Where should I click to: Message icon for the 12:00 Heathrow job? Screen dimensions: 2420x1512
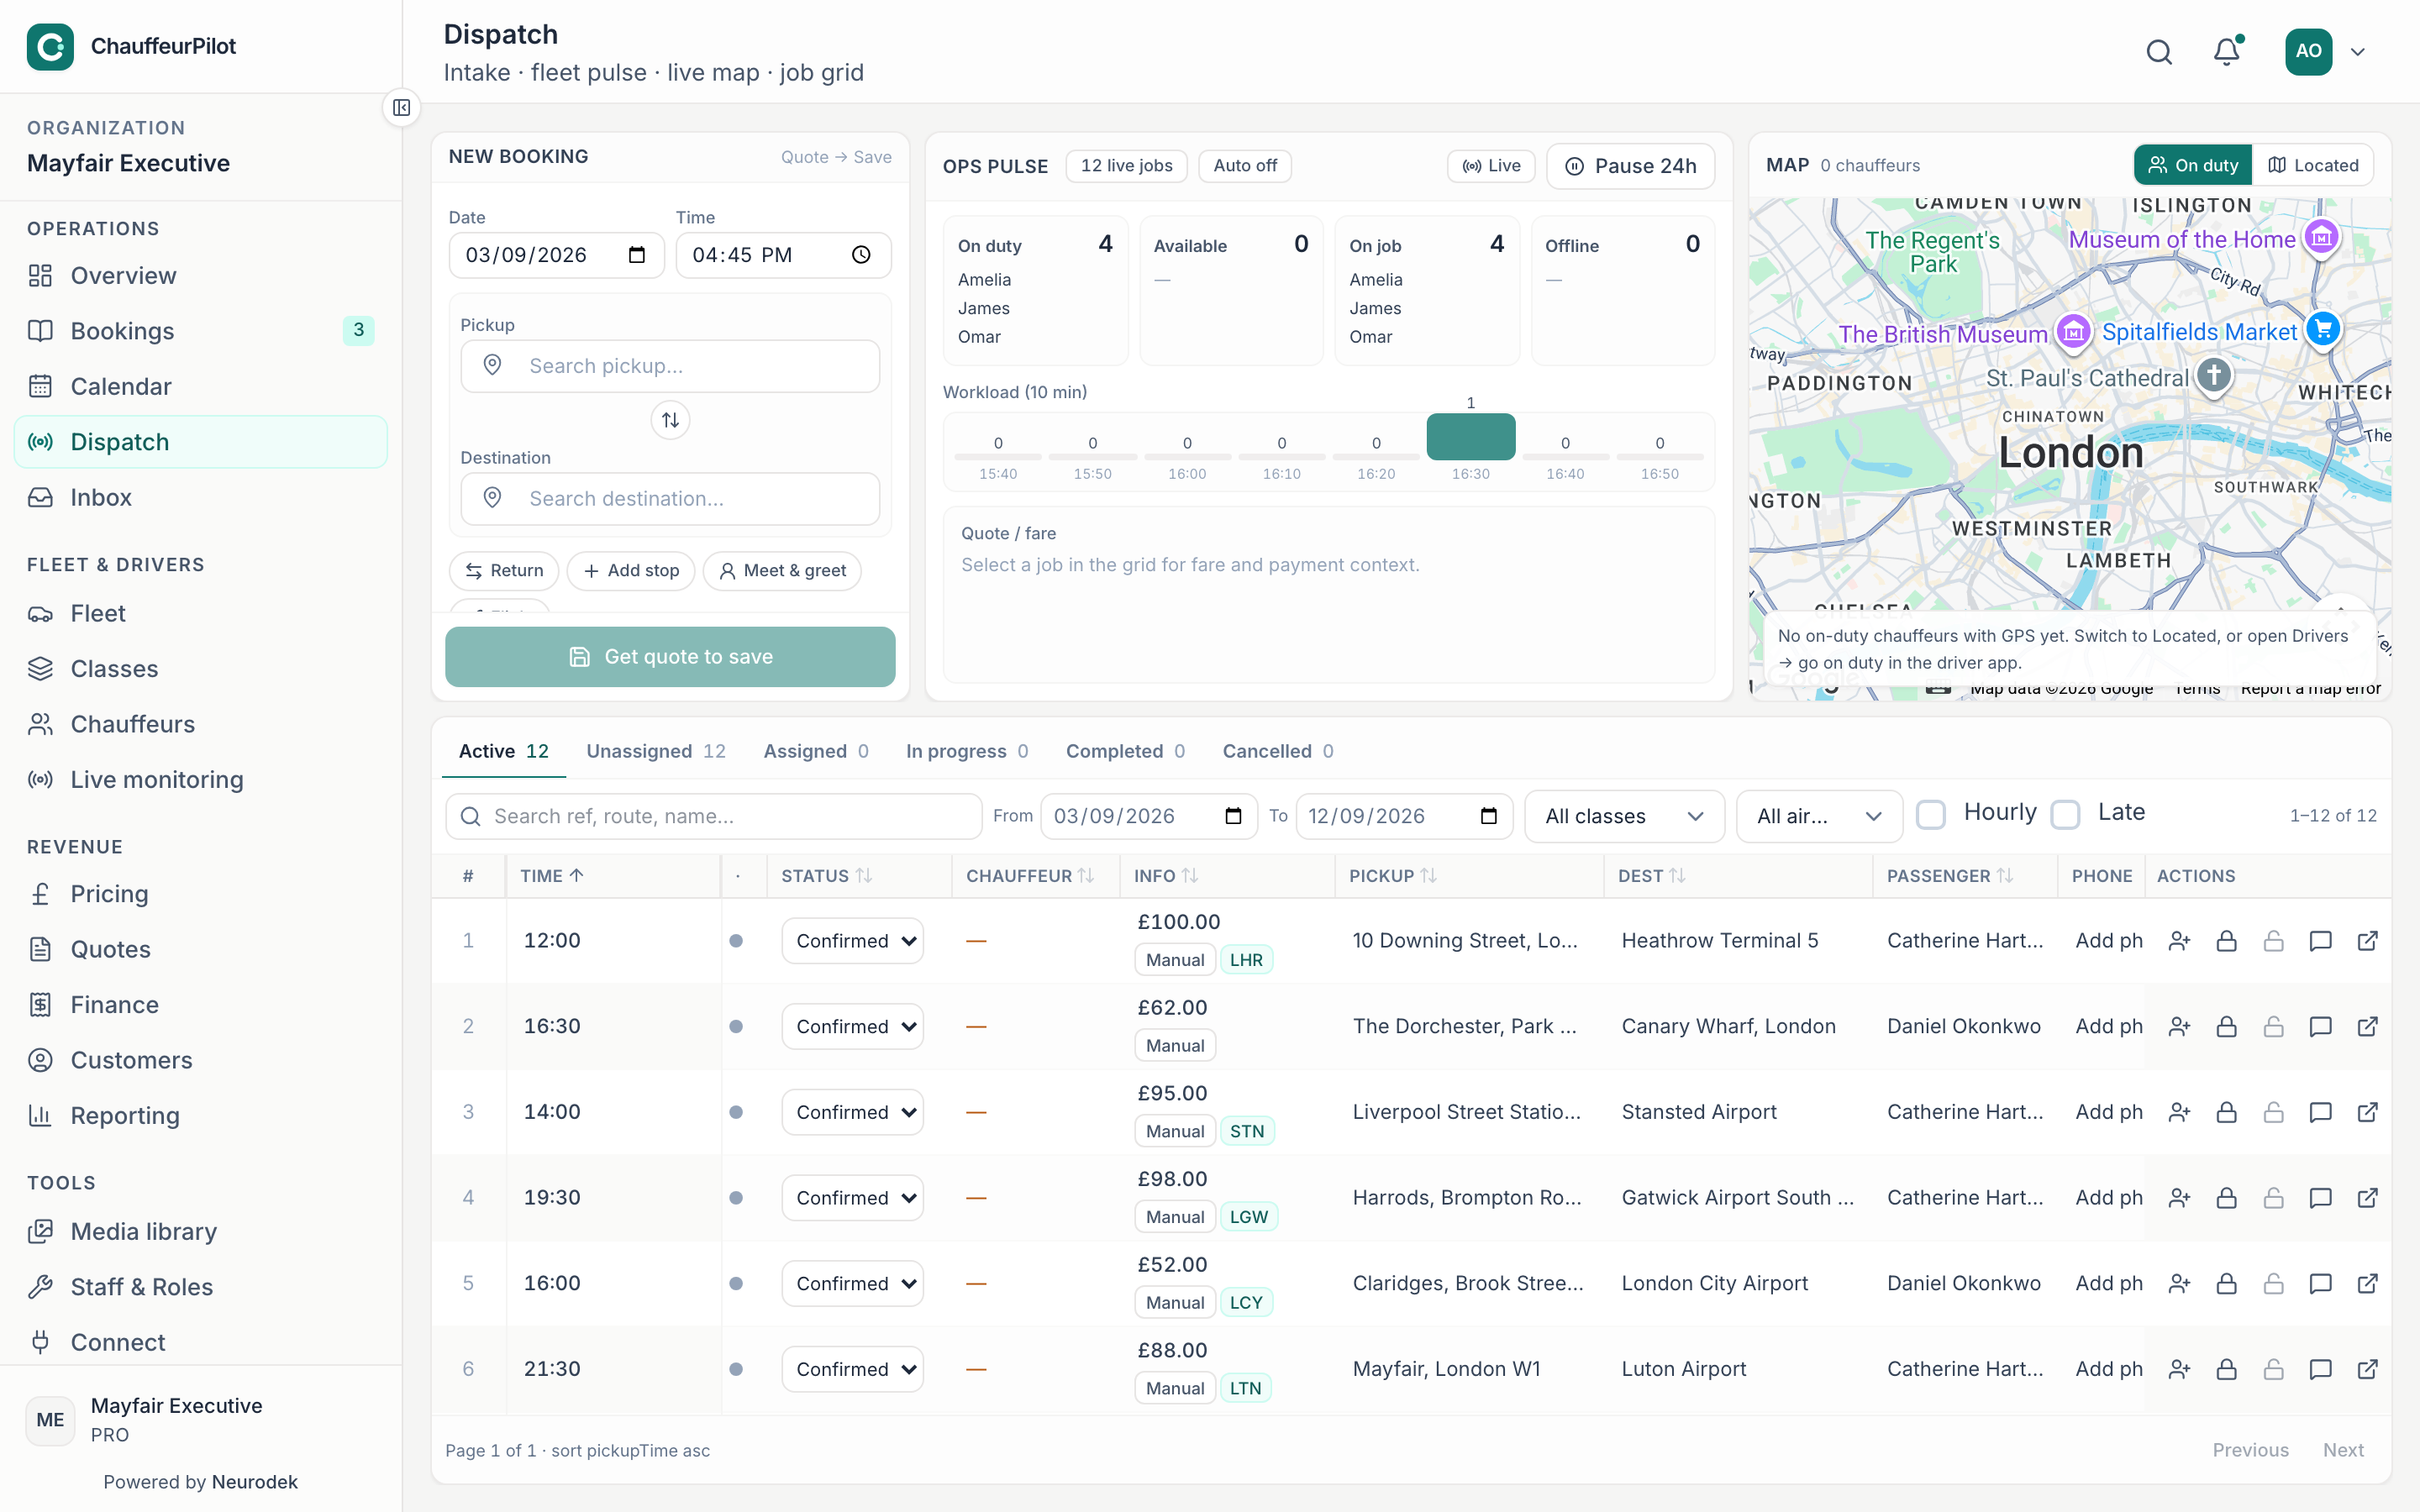[2320, 941]
